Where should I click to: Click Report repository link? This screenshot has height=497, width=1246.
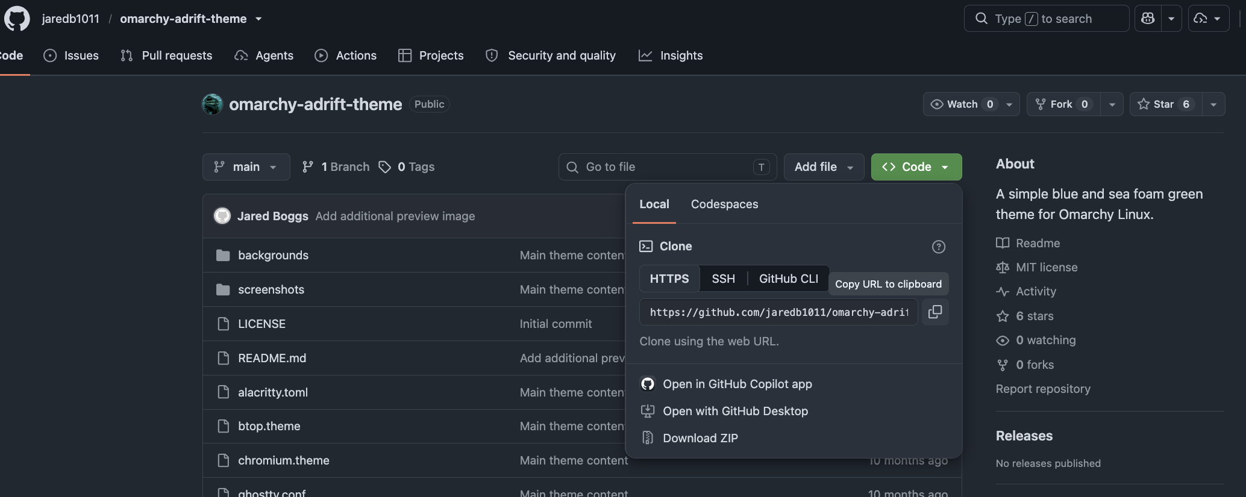(x=1043, y=389)
